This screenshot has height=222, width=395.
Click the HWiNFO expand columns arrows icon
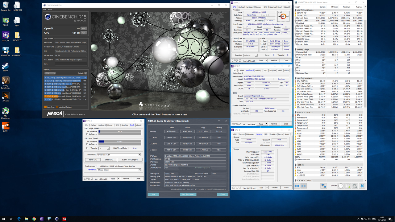(297, 186)
